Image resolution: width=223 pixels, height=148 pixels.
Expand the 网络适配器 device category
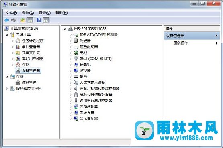tap(71, 107)
